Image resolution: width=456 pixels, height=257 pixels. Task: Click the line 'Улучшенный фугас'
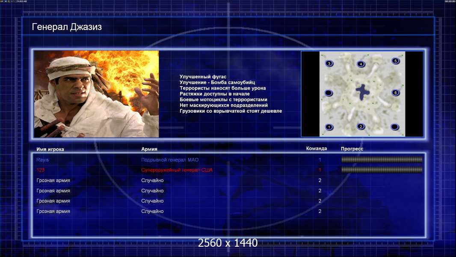coord(203,77)
